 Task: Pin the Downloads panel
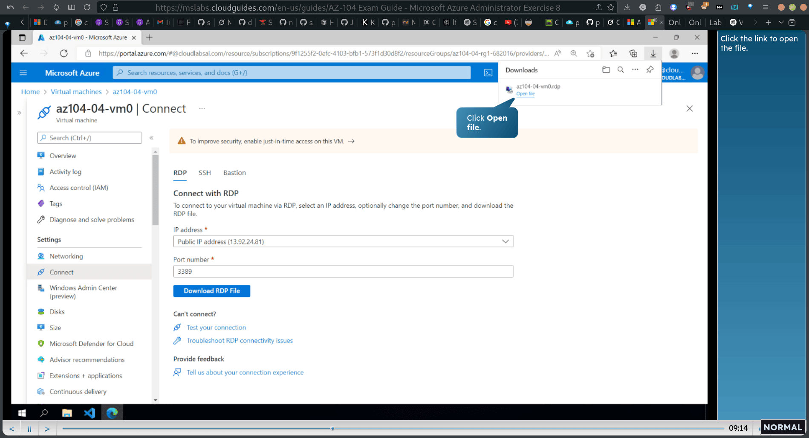[650, 70]
